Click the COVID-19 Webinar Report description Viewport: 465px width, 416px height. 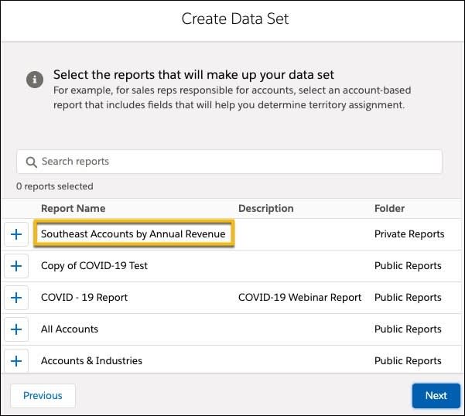coord(300,297)
